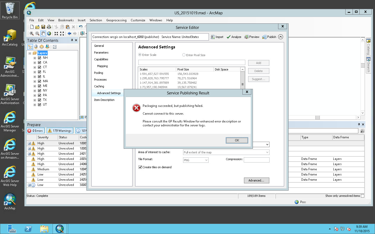Toggle visibility of the TX layer
The image size is (375, 234).
[40, 100]
